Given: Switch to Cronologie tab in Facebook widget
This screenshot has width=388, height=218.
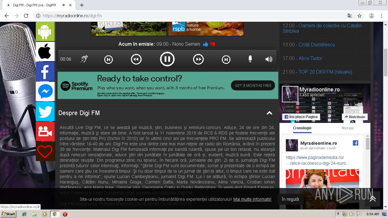Looking at the screenshot, I should [302, 128].
